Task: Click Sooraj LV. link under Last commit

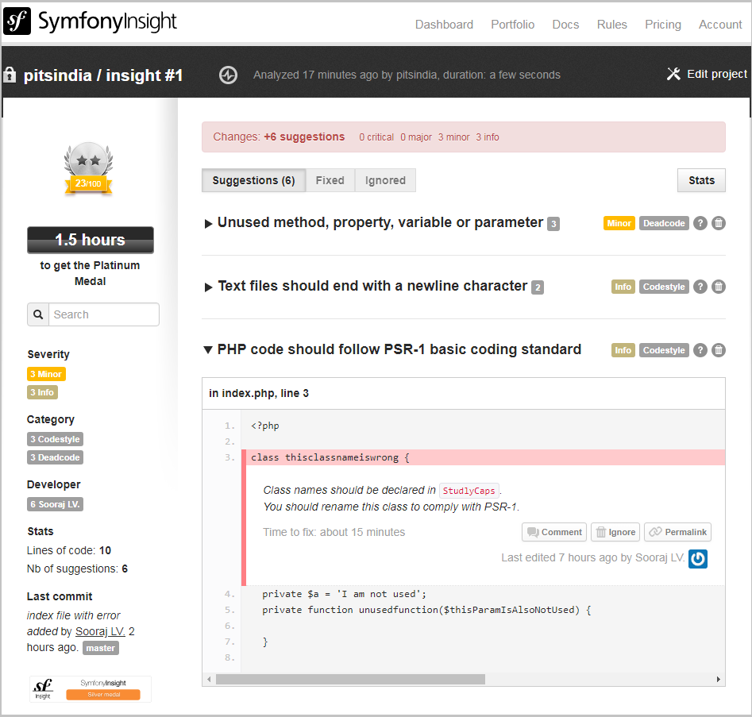Action: (100, 631)
